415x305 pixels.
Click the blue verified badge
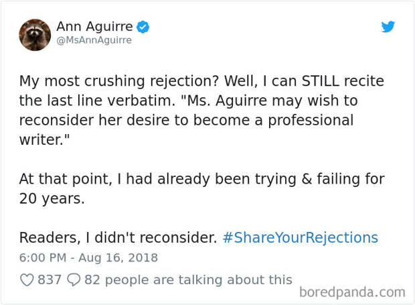(143, 27)
